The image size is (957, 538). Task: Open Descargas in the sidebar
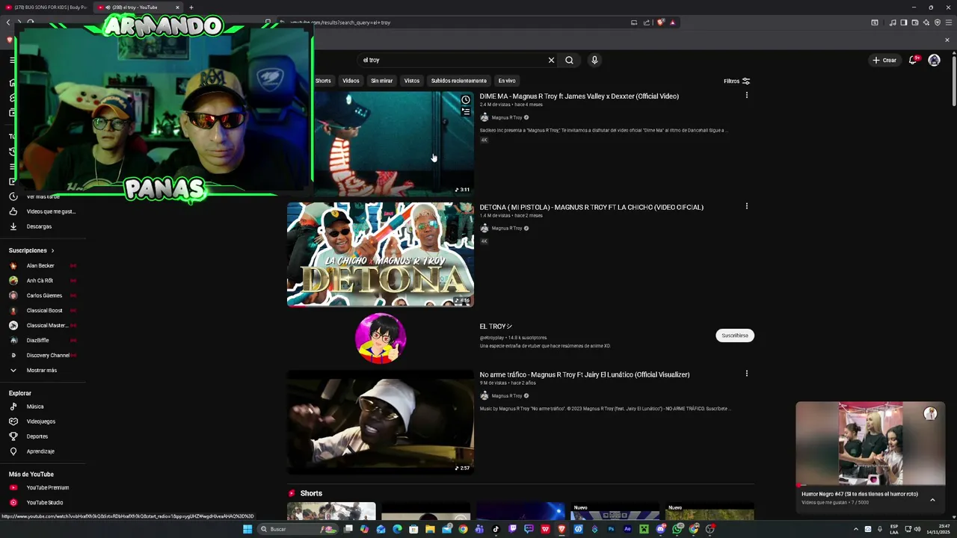point(39,226)
